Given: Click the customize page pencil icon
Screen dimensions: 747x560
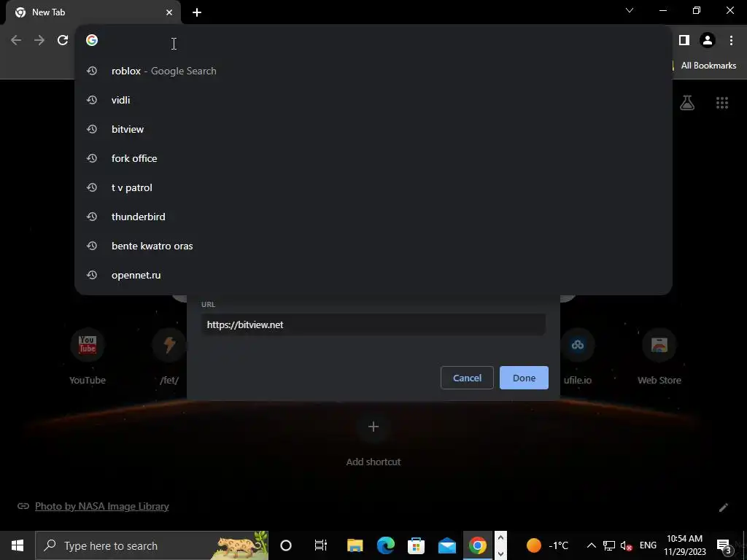Looking at the screenshot, I should 723,507.
